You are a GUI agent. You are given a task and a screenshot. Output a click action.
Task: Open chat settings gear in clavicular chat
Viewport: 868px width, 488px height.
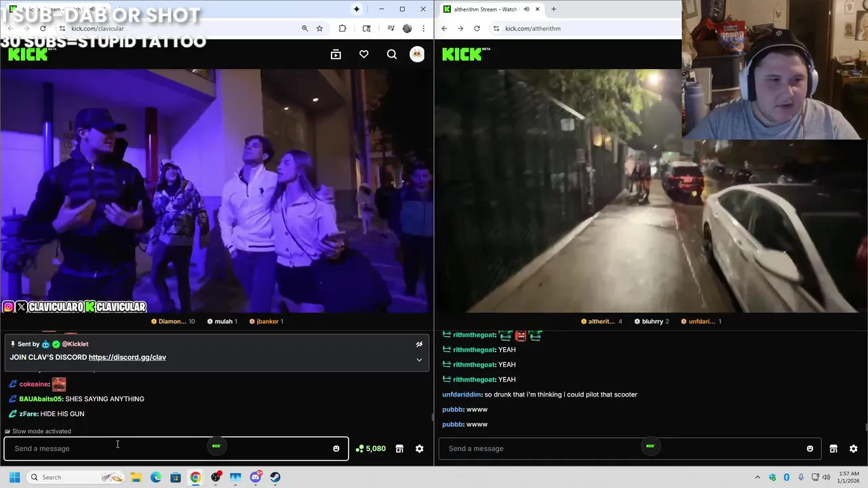[x=419, y=449]
